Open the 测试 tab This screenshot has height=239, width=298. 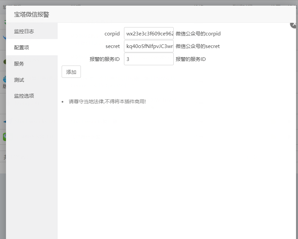pos(32,80)
